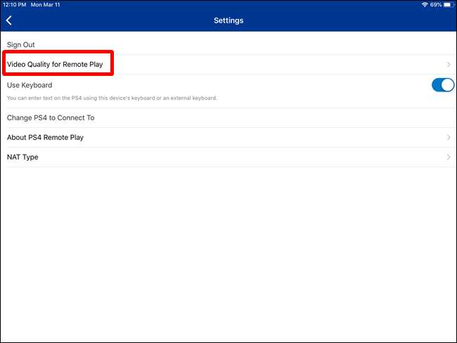The image size is (457, 343).
Task: Tap blank blue header right of Settings
Action: point(352,21)
